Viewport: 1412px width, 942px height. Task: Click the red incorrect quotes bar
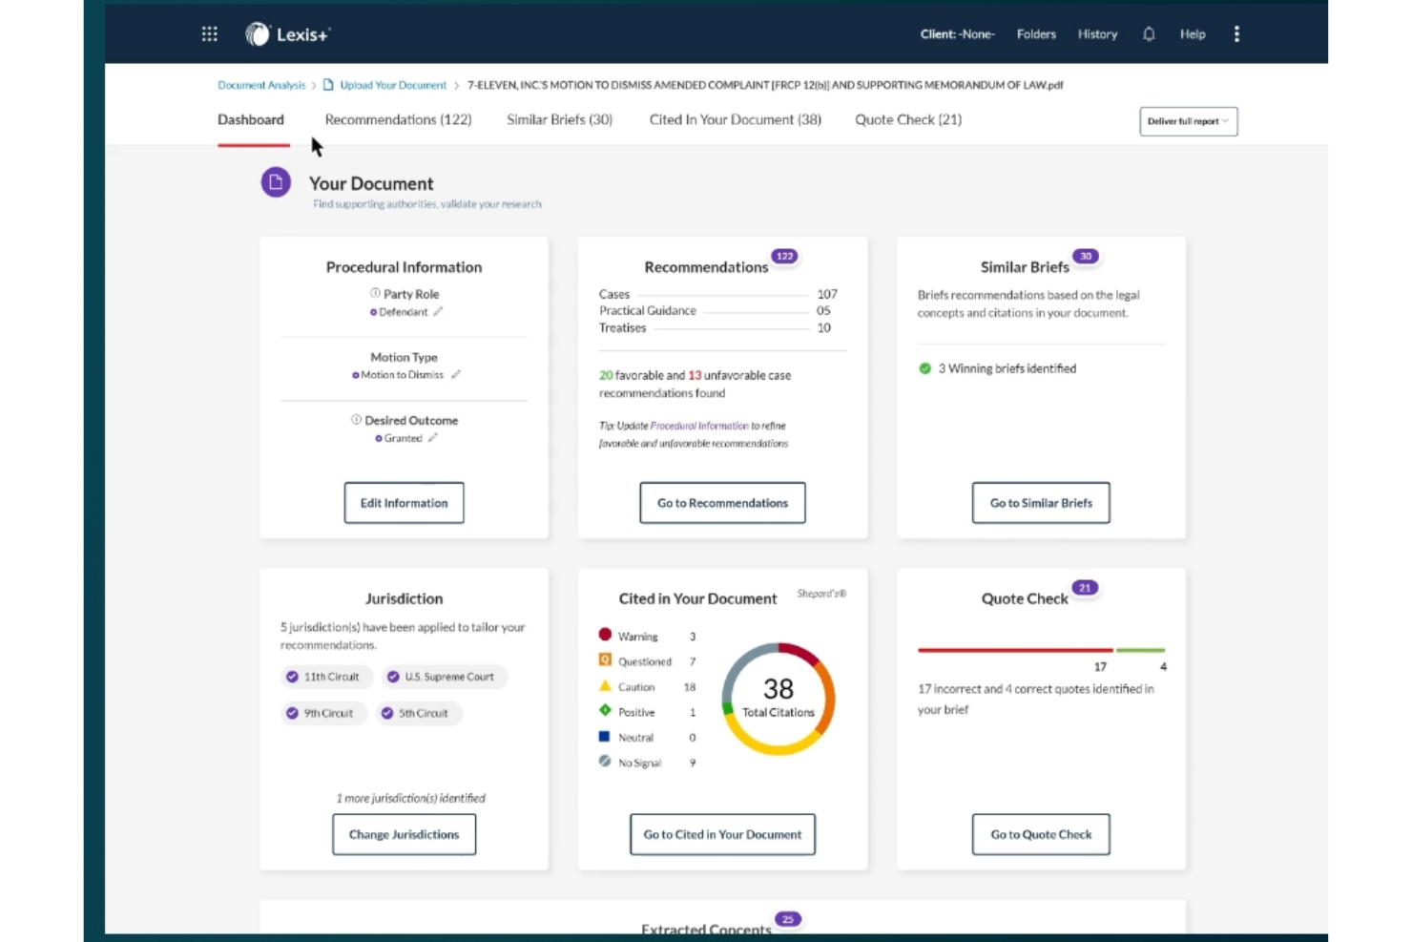click(x=1015, y=650)
